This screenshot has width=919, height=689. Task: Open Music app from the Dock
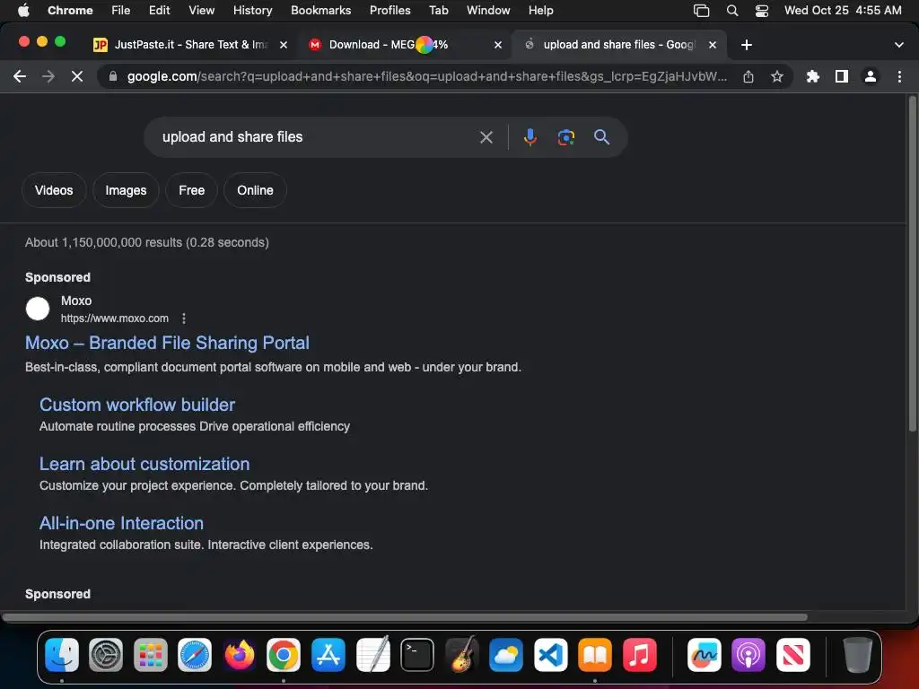(x=639, y=654)
